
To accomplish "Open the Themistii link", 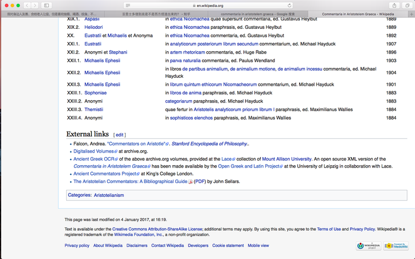I will click(x=94, y=109).
